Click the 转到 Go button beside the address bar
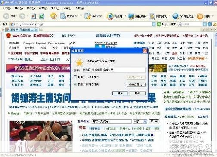Screen dimensions: 217x157 [164, 24]
